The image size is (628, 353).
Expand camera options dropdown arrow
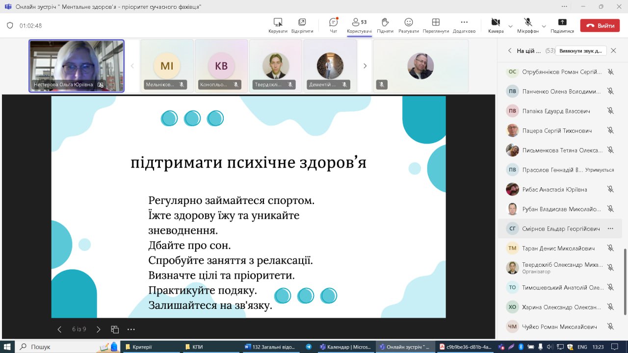point(510,26)
